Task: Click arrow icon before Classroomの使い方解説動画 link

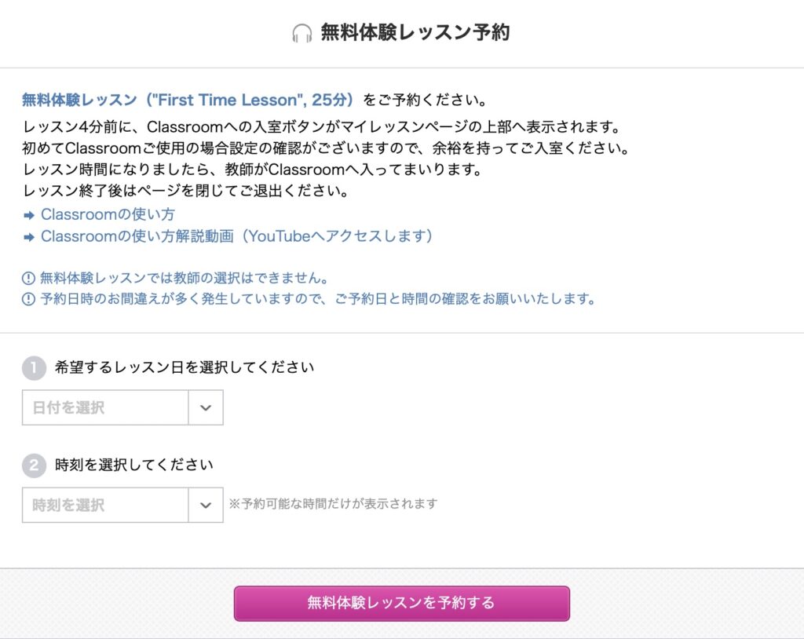Action: 29,237
